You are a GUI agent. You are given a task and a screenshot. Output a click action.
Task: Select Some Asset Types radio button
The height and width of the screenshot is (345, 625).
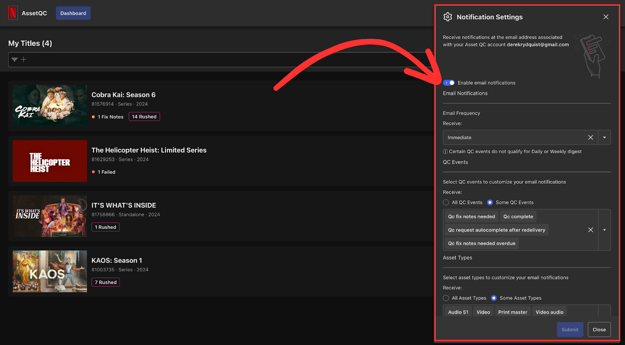coord(494,298)
